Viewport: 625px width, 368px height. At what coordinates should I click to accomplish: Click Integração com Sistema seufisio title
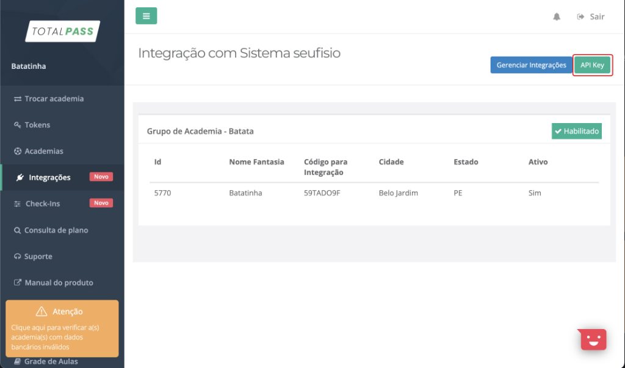239,53
